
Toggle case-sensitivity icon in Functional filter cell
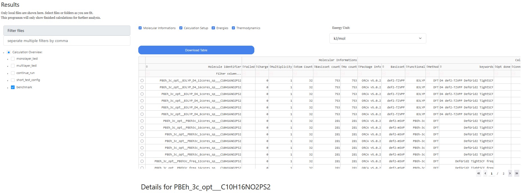tap(408, 73)
